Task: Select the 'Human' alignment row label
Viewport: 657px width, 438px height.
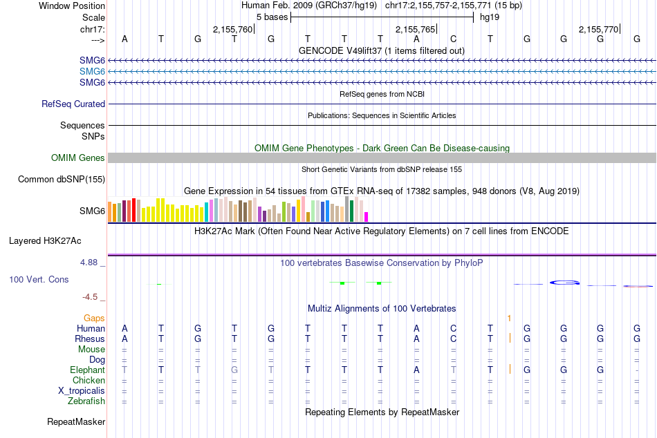Action: (x=91, y=329)
